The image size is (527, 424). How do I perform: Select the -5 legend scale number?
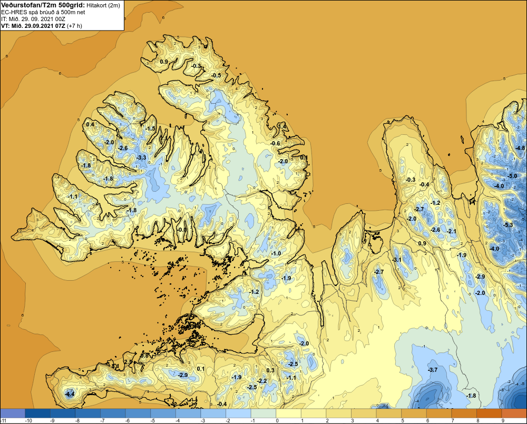tap(152, 420)
